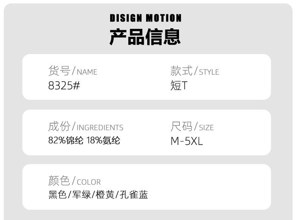Click the DISIGN MOTION heading text
Image resolution: width=299 pixels, height=220 pixels.
click(145, 18)
